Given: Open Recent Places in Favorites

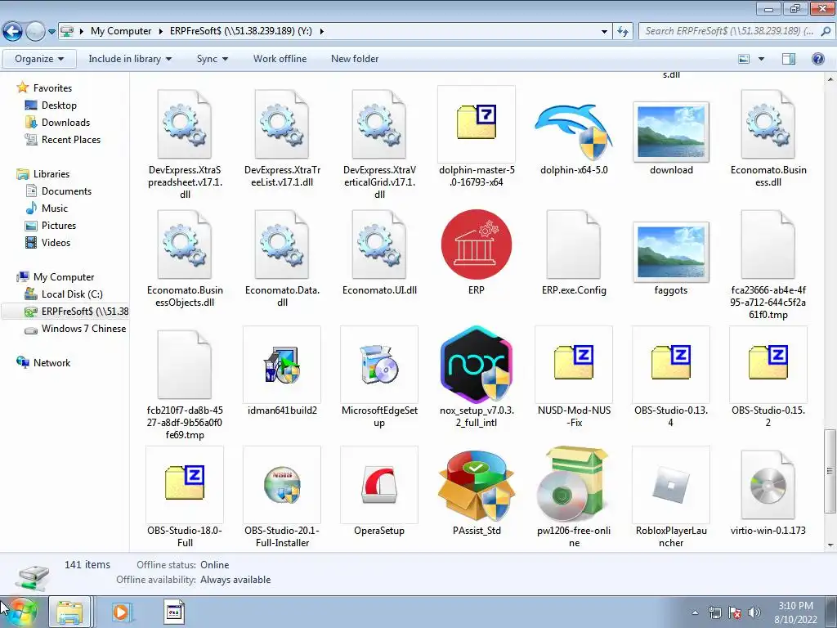Looking at the screenshot, I should [62, 139].
